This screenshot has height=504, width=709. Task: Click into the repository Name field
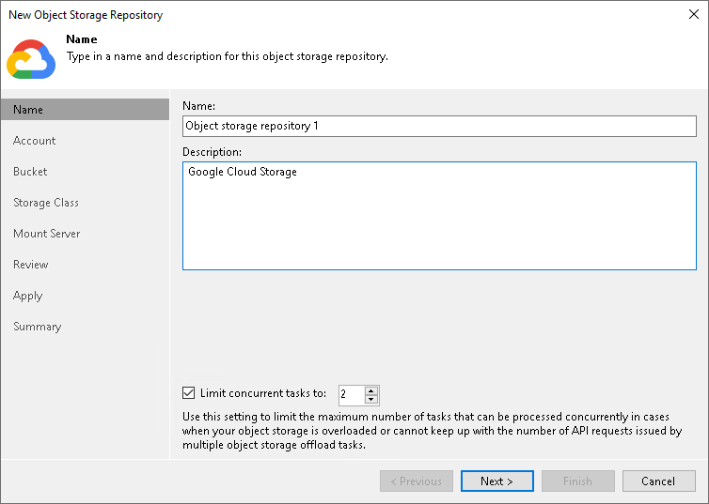pyautogui.click(x=439, y=126)
